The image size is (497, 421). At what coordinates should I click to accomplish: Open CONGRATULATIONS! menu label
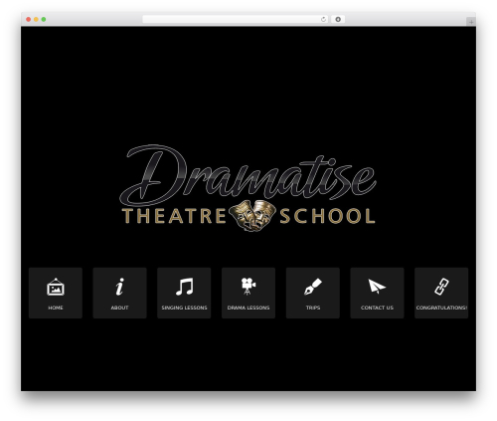click(x=441, y=308)
